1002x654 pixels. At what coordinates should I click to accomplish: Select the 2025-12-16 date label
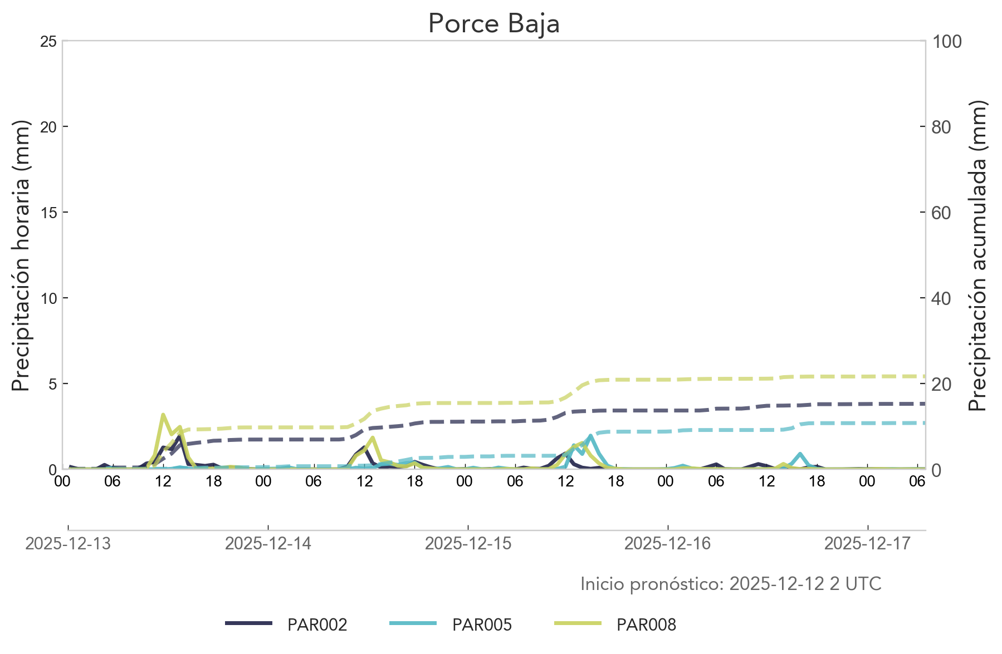coord(667,544)
